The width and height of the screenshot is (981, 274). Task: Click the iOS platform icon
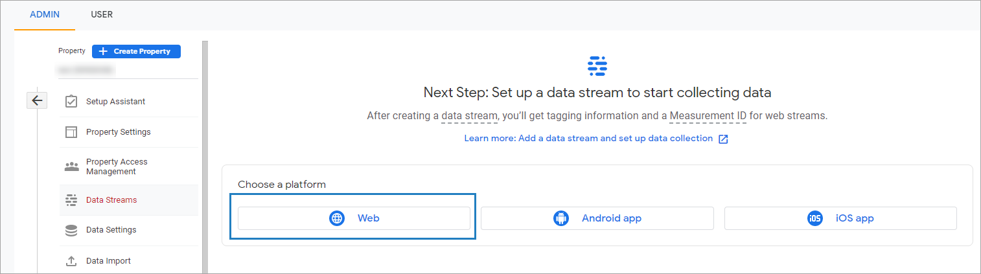click(x=815, y=218)
